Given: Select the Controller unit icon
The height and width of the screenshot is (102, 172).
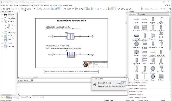Looking at the screenshot, I should click(136, 44).
